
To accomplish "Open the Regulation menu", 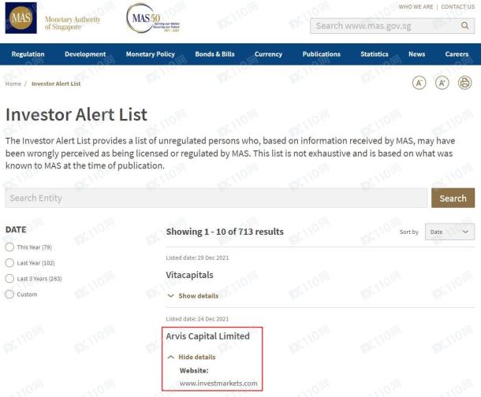I will click(28, 54).
